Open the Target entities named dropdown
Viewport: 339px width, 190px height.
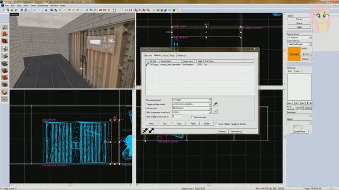[192, 104]
